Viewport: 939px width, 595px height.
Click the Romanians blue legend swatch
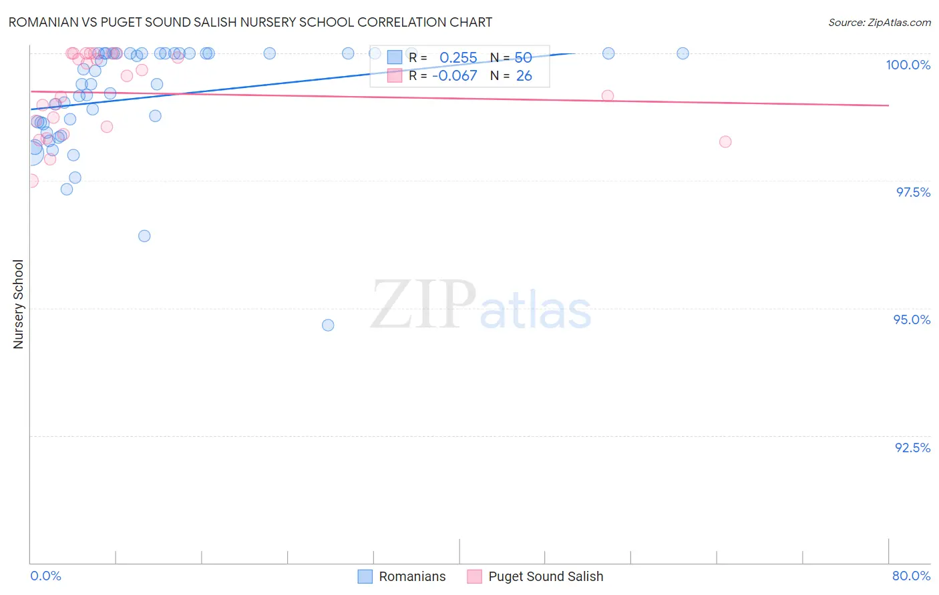(365, 576)
